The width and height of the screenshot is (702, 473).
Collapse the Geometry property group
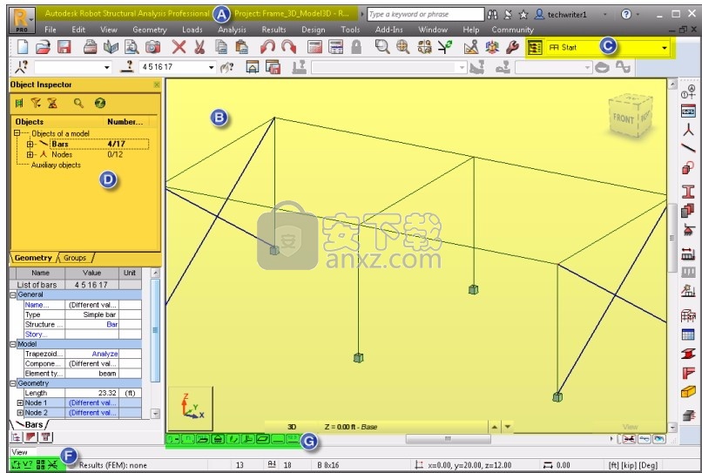coord(13,383)
